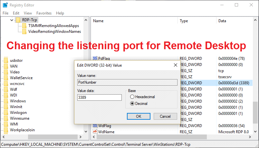Open the Help menu
This screenshot has height=148, width=259.
click(60, 13)
